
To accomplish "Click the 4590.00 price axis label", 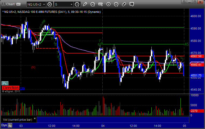I will point(196,28).
